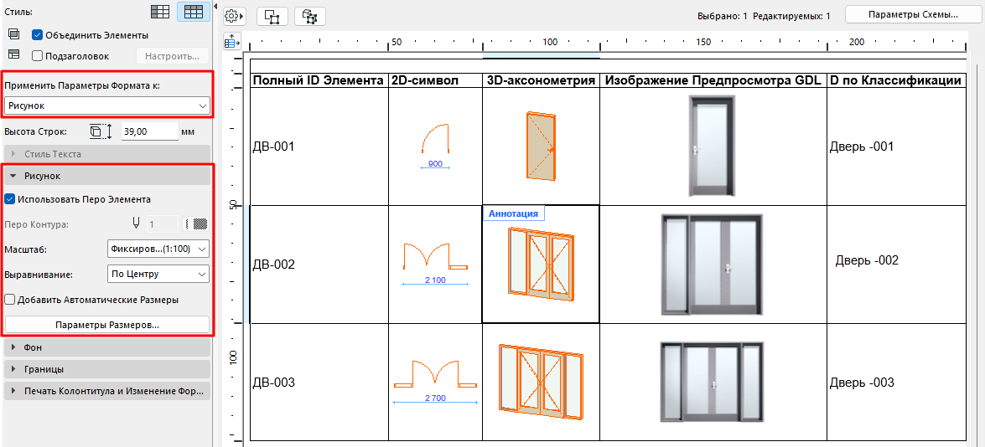Select the Дверь -001 cell
This screenshot has height=447, width=985.
(x=896, y=146)
